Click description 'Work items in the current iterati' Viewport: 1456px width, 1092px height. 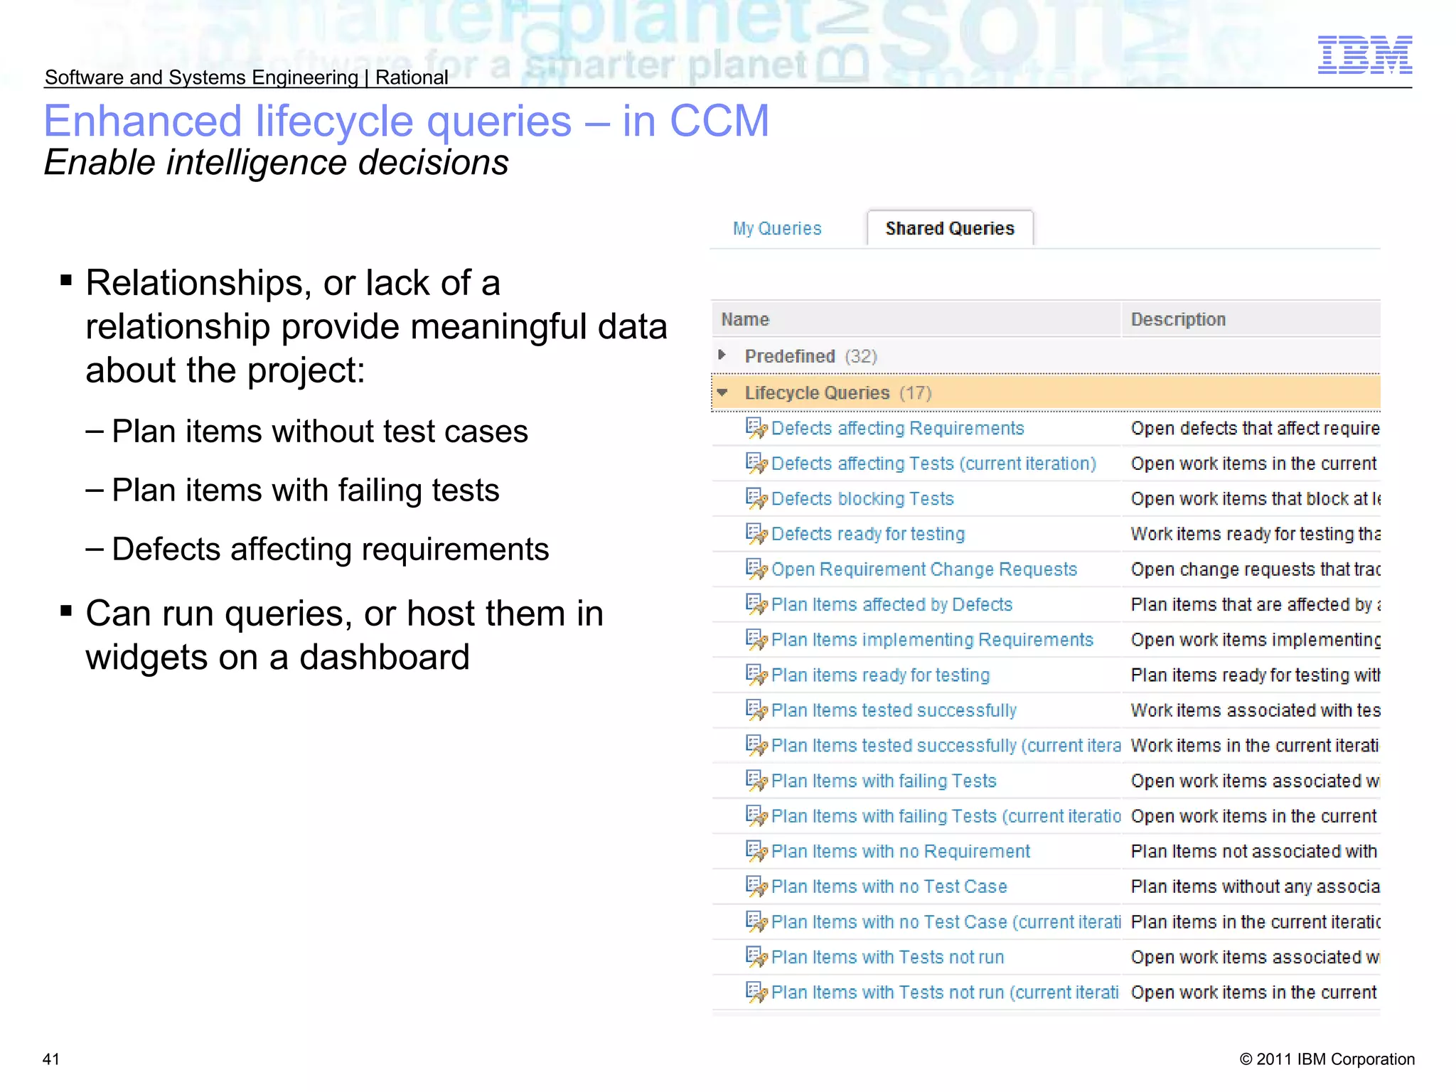point(1255,745)
